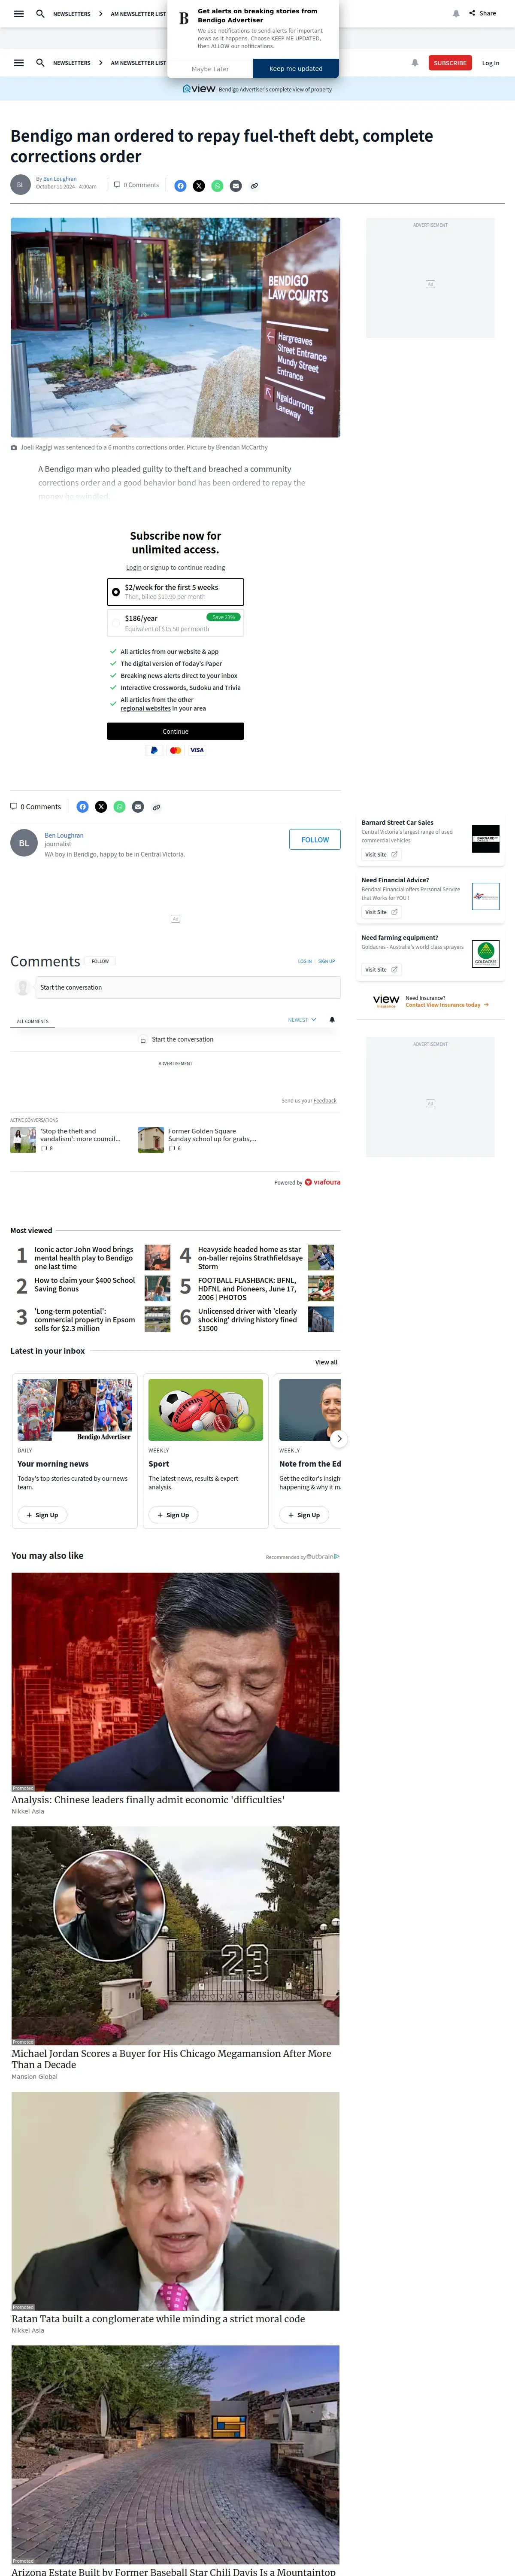515x2576 pixels.
Task: Click Visit Site for Barnard Street Car Sales
Action: (x=381, y=855)
